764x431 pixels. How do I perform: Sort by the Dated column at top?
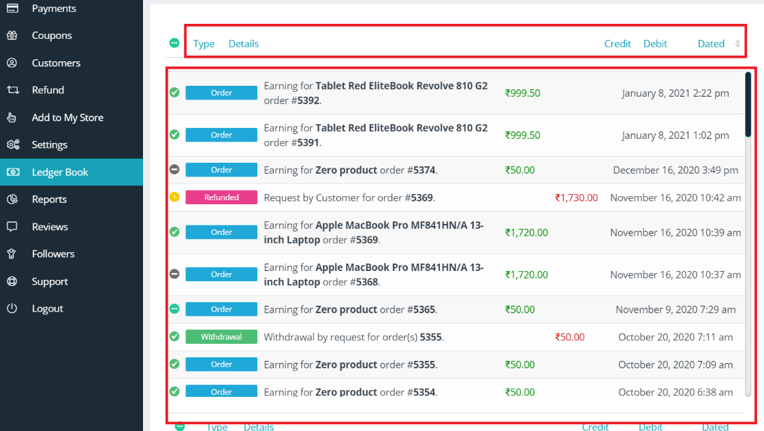711,44
